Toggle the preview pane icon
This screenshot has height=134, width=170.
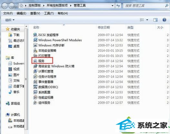(x=155, y=20)
